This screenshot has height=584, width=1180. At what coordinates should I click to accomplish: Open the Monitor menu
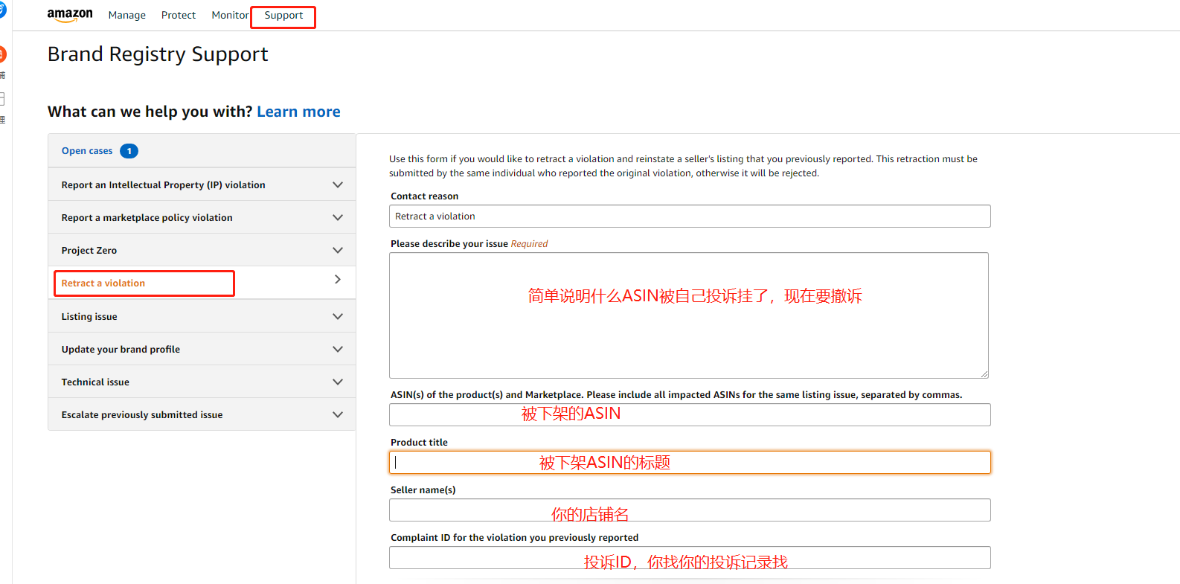point(230,16)
